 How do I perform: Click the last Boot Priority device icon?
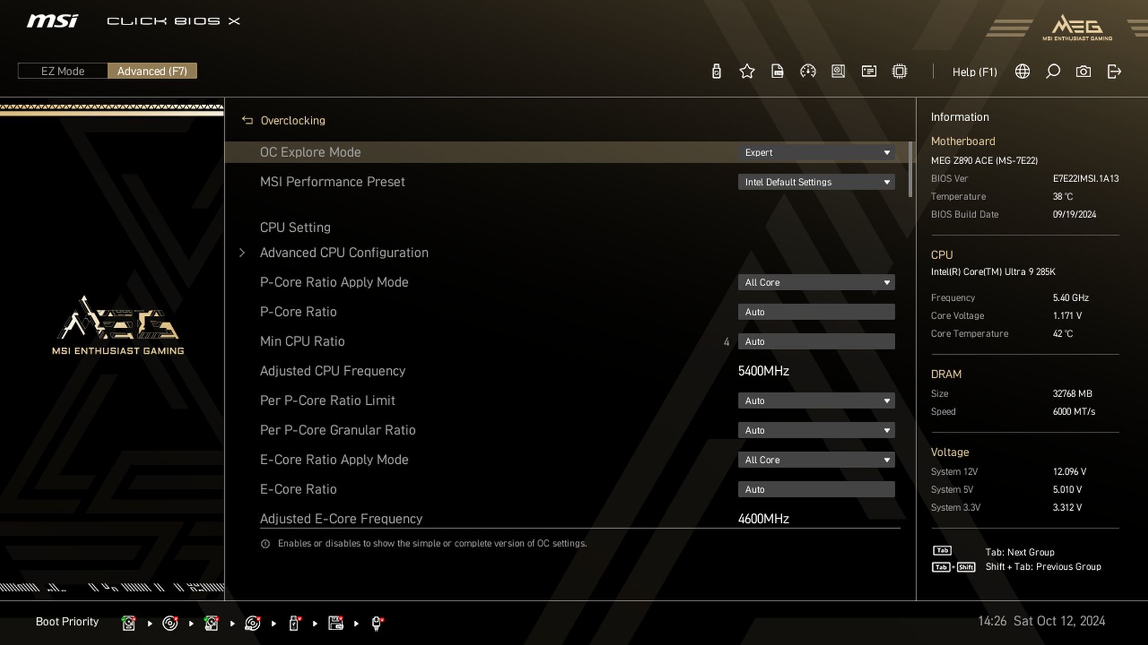[x=377, y=623]
